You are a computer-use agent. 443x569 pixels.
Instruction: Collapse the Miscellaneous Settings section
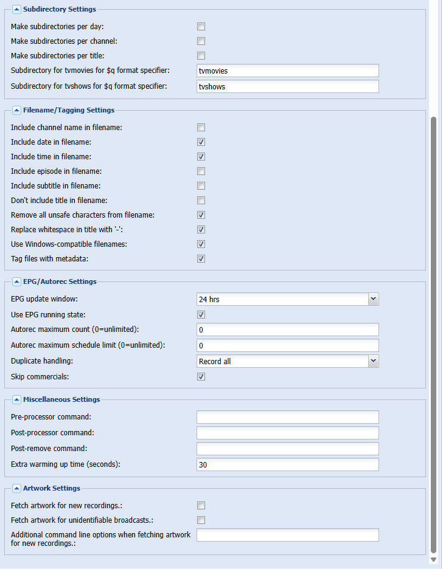point(16,400)
